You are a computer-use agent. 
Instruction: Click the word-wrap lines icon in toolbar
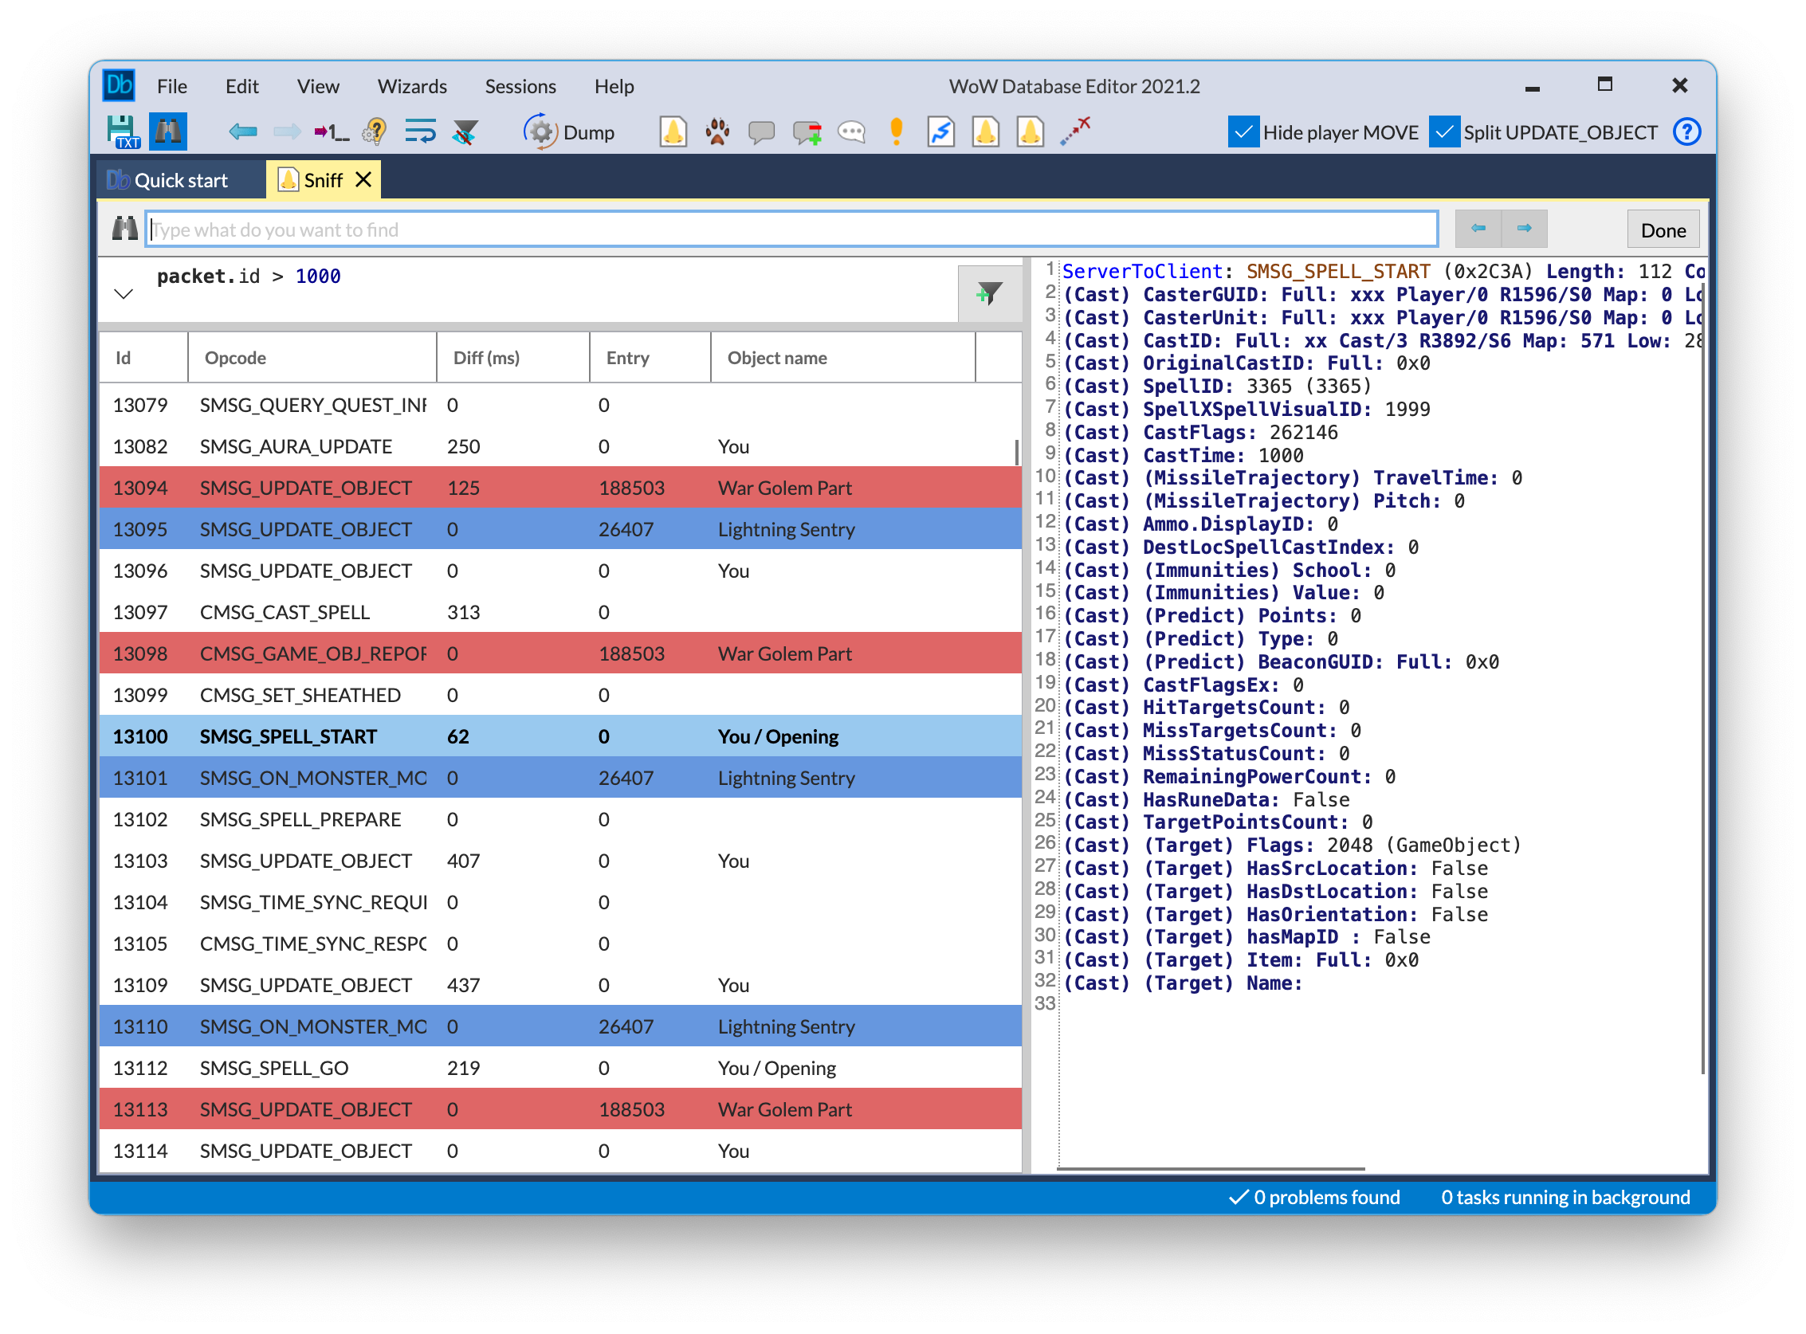(x=420, y=131)
